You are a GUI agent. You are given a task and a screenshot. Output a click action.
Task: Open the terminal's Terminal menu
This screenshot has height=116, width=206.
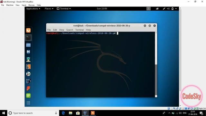(x=80, y=30)
